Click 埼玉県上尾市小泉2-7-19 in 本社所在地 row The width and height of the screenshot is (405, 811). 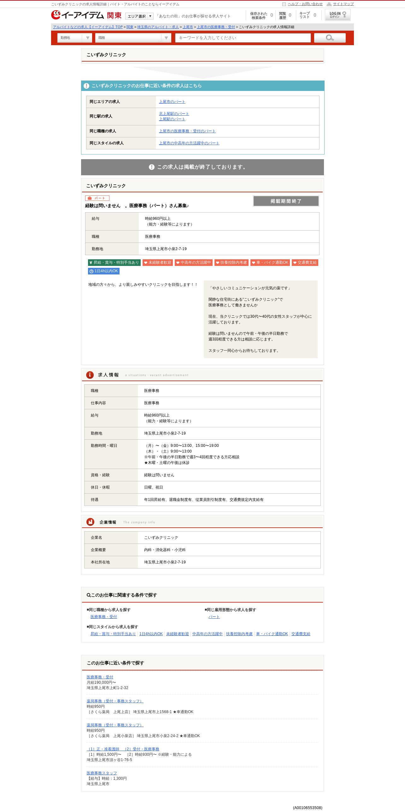point(165,562)
